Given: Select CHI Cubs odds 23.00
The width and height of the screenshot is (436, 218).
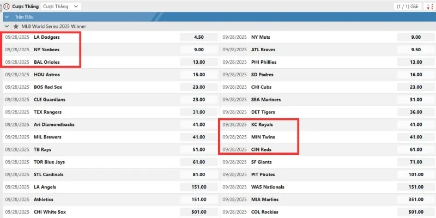Looking at the screenshot, I should [x=416, y=87].
